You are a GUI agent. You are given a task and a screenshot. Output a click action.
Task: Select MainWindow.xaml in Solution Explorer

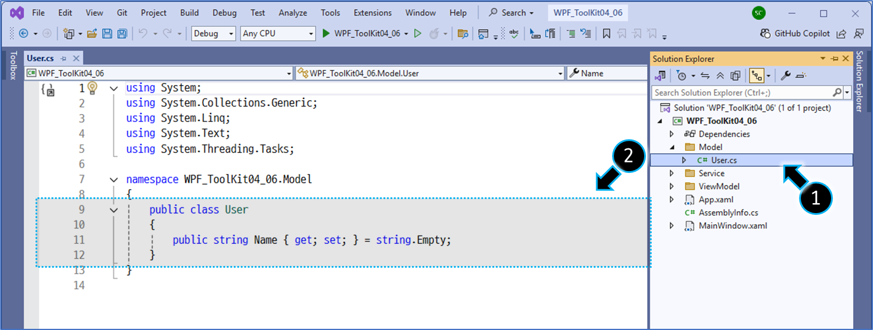[733, 226]
